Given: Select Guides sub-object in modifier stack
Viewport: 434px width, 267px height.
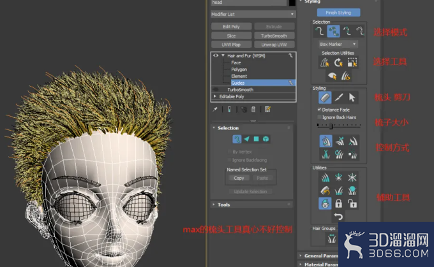Looking at the screenshot, I should (x=263, y=83).
